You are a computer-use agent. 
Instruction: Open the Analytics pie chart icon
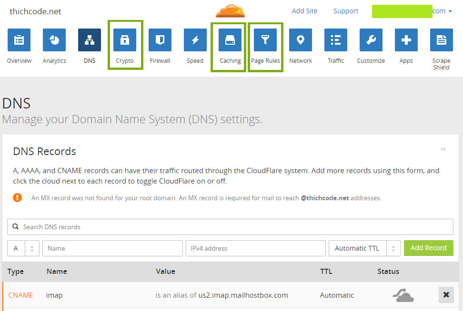point(54,40)
